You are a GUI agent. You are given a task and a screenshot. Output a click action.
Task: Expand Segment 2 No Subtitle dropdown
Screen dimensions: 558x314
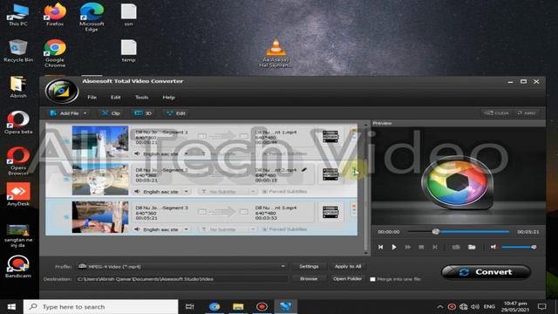(253, 192)
